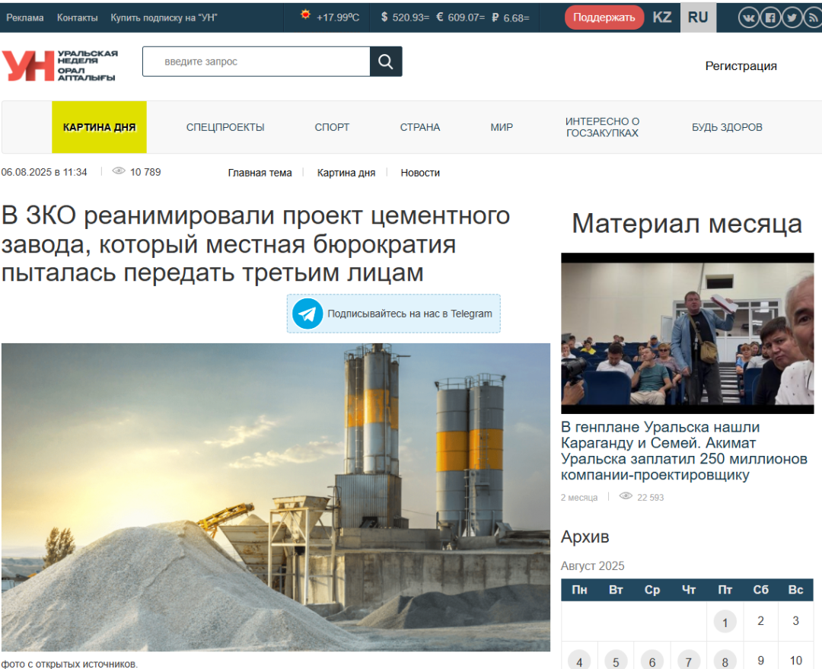Open the Будь здоров section
Image resolution: width=822 pixels, height=669 pixels.
click(x=727, y=127)
